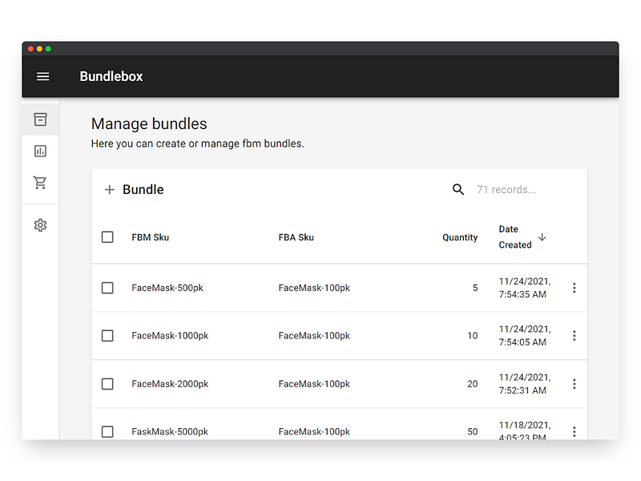Tick the FaceMask-2000pk row checkbox
This screenshot has width=641, height=481.
(x=107, y=384)
